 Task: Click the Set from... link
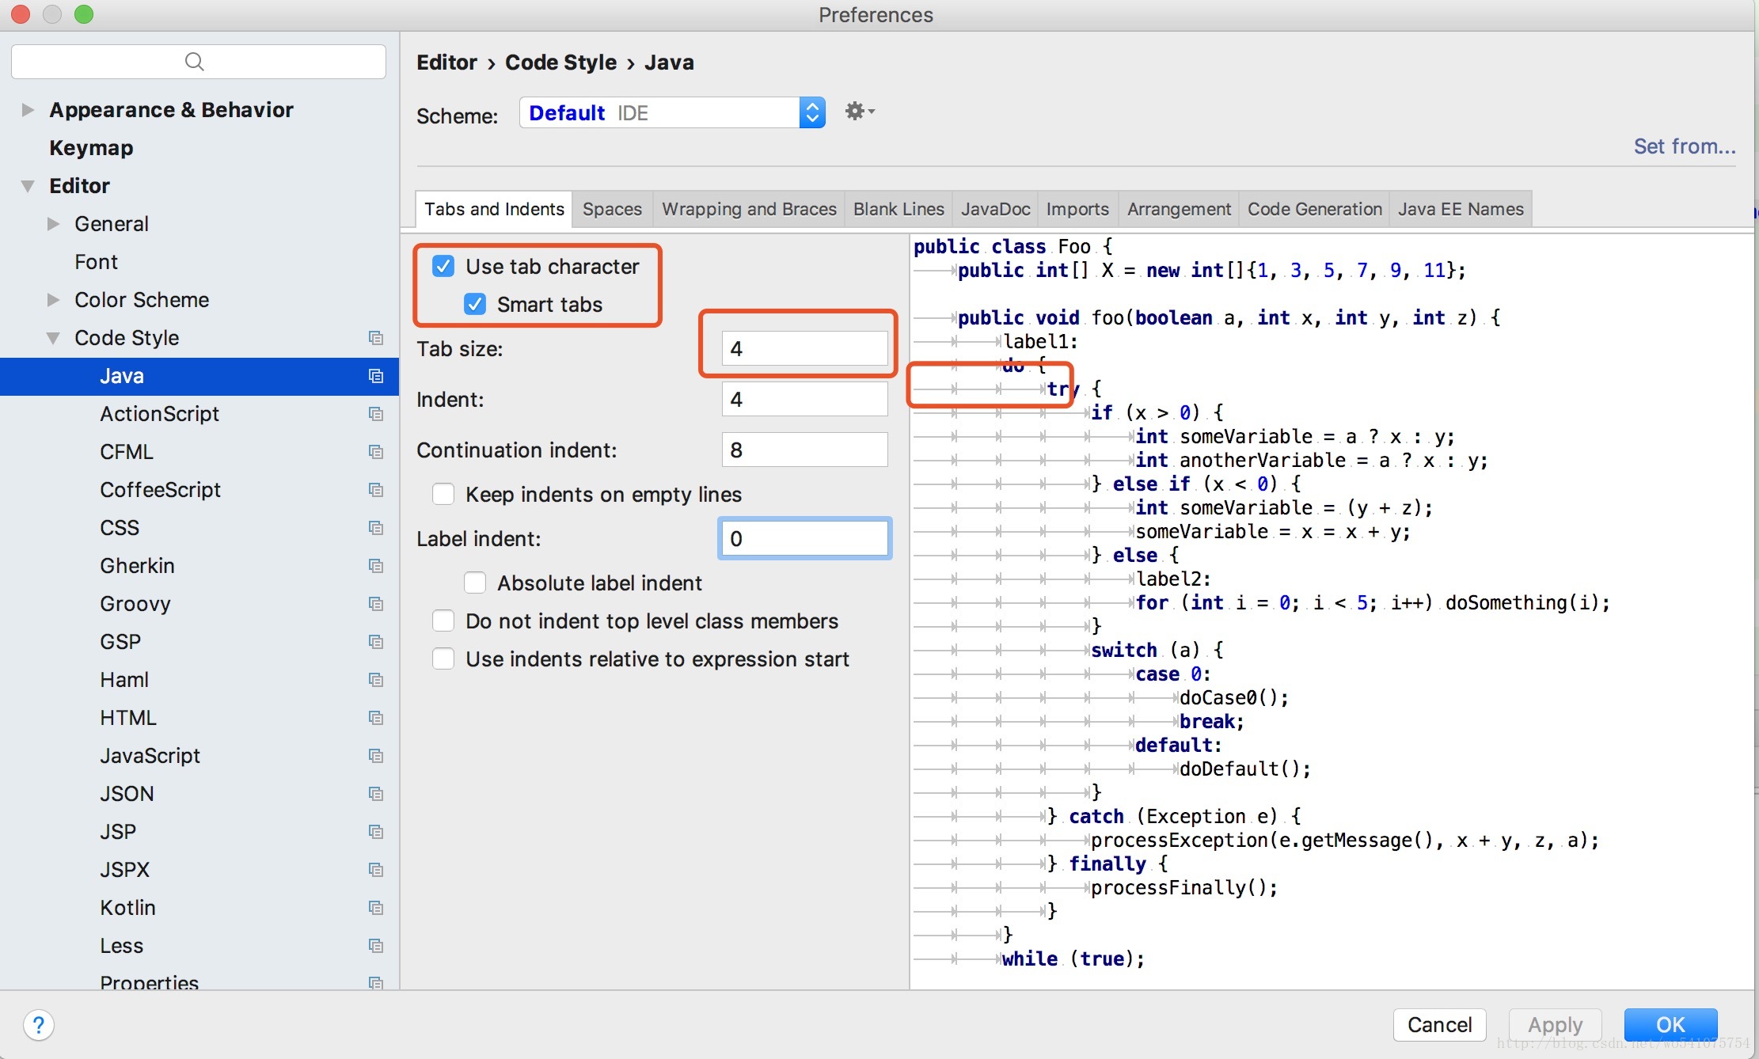[x=1685, y=146]
